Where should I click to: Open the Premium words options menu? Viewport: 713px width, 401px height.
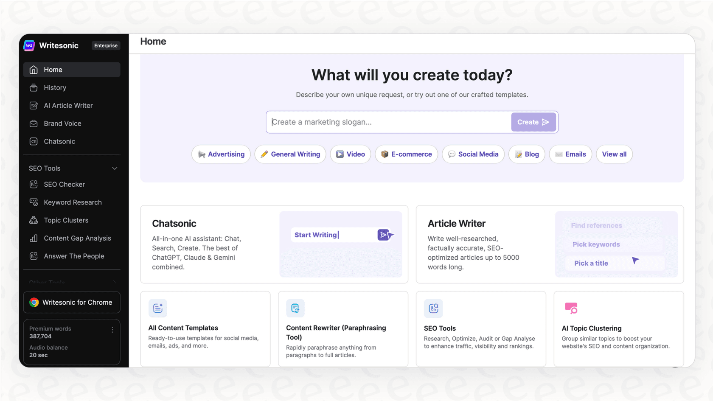(112, 329)
